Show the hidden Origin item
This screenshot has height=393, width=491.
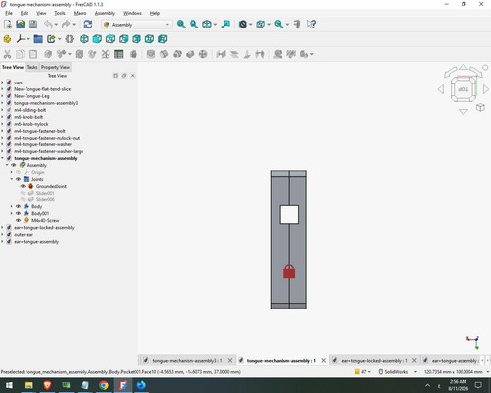coord(19,172)
